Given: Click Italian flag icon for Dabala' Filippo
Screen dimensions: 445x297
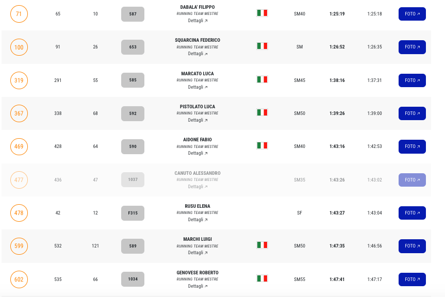Looking at the screenshot, I should (262, 13).
